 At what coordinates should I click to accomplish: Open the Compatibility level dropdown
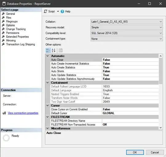pos(127,33)
